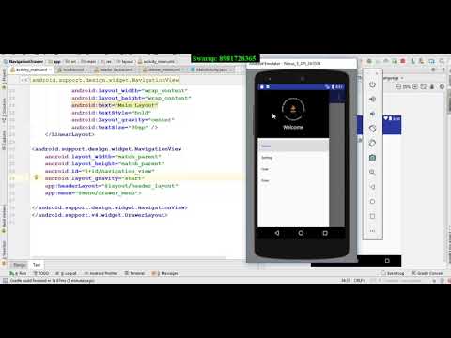451x338 pixels.
Task: Open the Messages tool window button
Action: [x=165, y=273]
